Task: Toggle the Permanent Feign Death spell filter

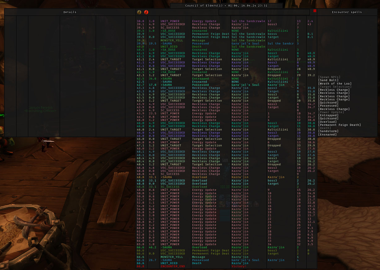Action: (339, 125)
